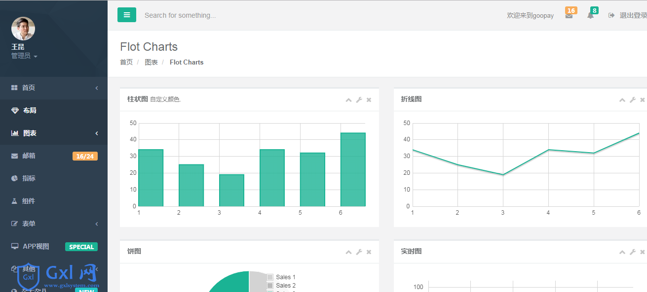Click the 折线图 panel title
647x292 pixels.
coord(411,99)
